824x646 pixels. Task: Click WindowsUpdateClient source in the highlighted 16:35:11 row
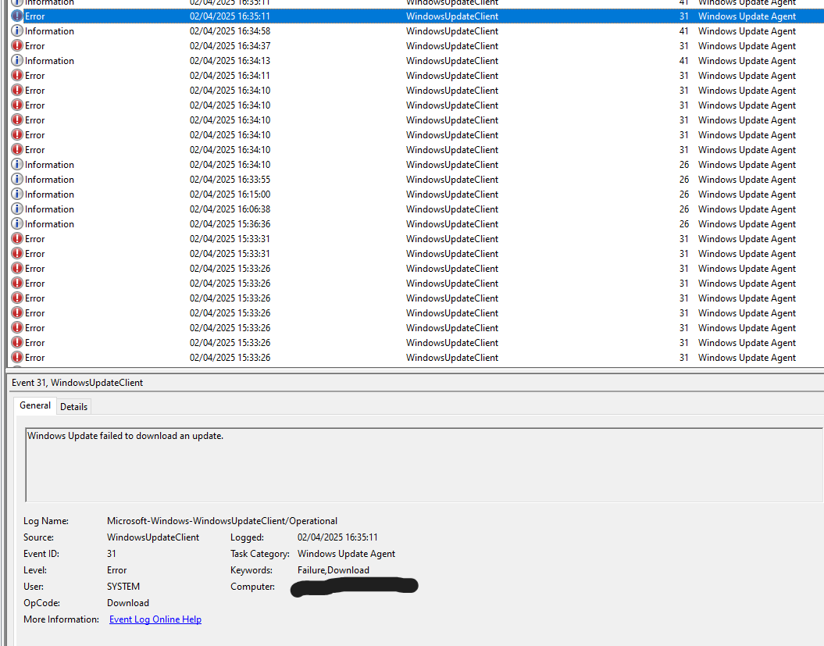click(x=452, y=16)
